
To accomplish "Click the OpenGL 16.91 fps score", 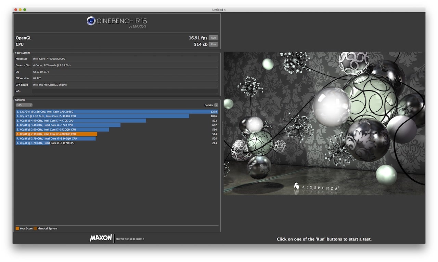I will (x=198, y=38).
